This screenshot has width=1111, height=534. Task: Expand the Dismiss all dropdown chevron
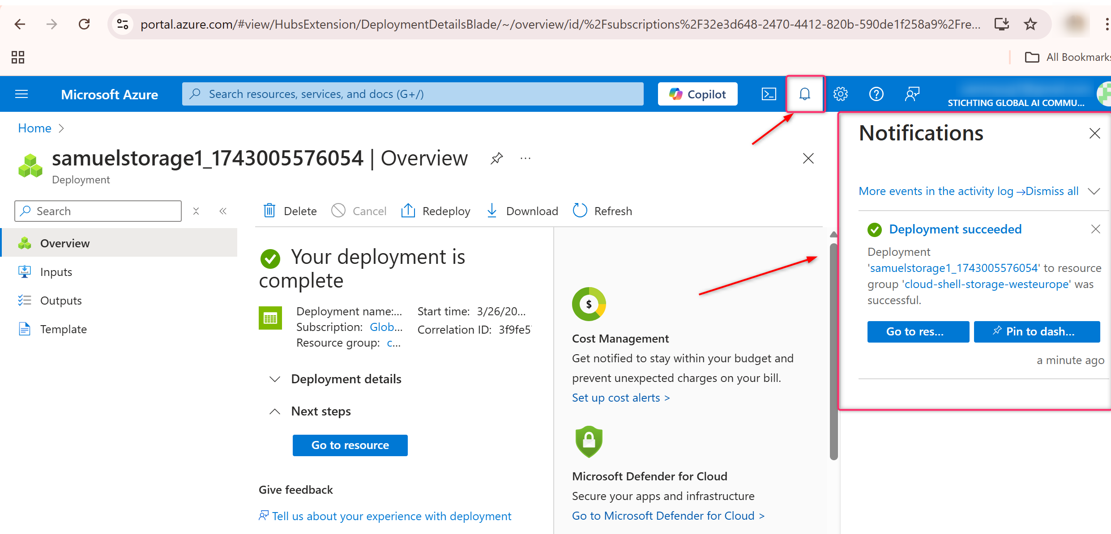1094,191
